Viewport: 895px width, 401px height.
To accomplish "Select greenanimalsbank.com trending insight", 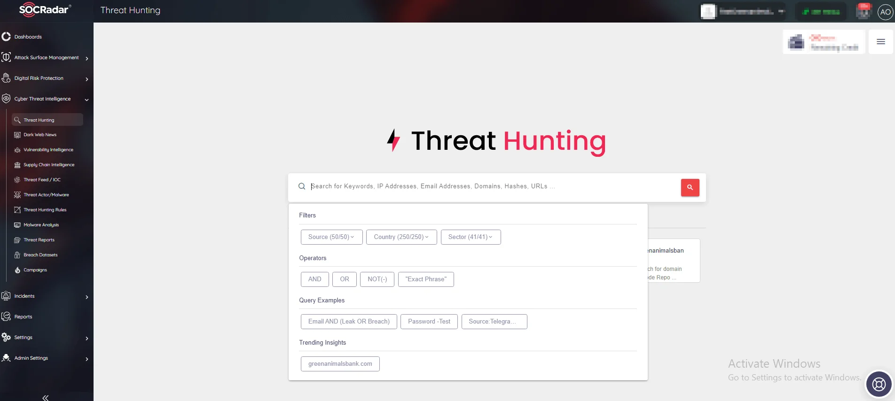I will click(340, 364).
